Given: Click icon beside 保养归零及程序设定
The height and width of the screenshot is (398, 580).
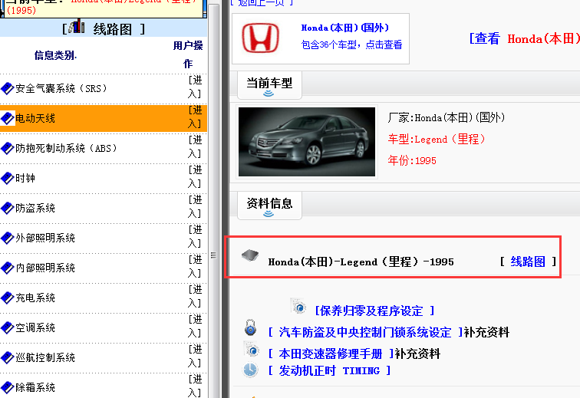Looking at the screenshot, I should 298,306.
